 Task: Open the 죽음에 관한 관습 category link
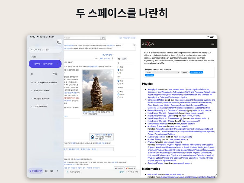tap(74, 149)
